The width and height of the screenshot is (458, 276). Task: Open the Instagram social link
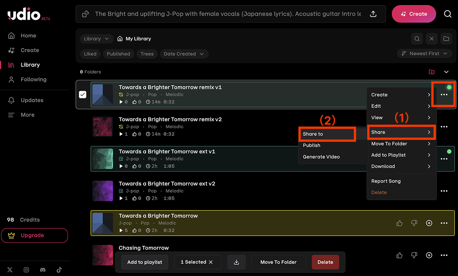pos(26,270)
